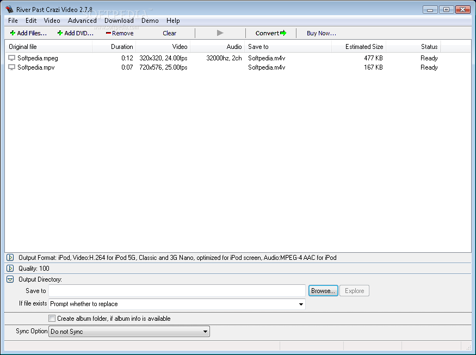Click the Output Format: iPod description text
The image size is (476, 355).
coord(177,258)
